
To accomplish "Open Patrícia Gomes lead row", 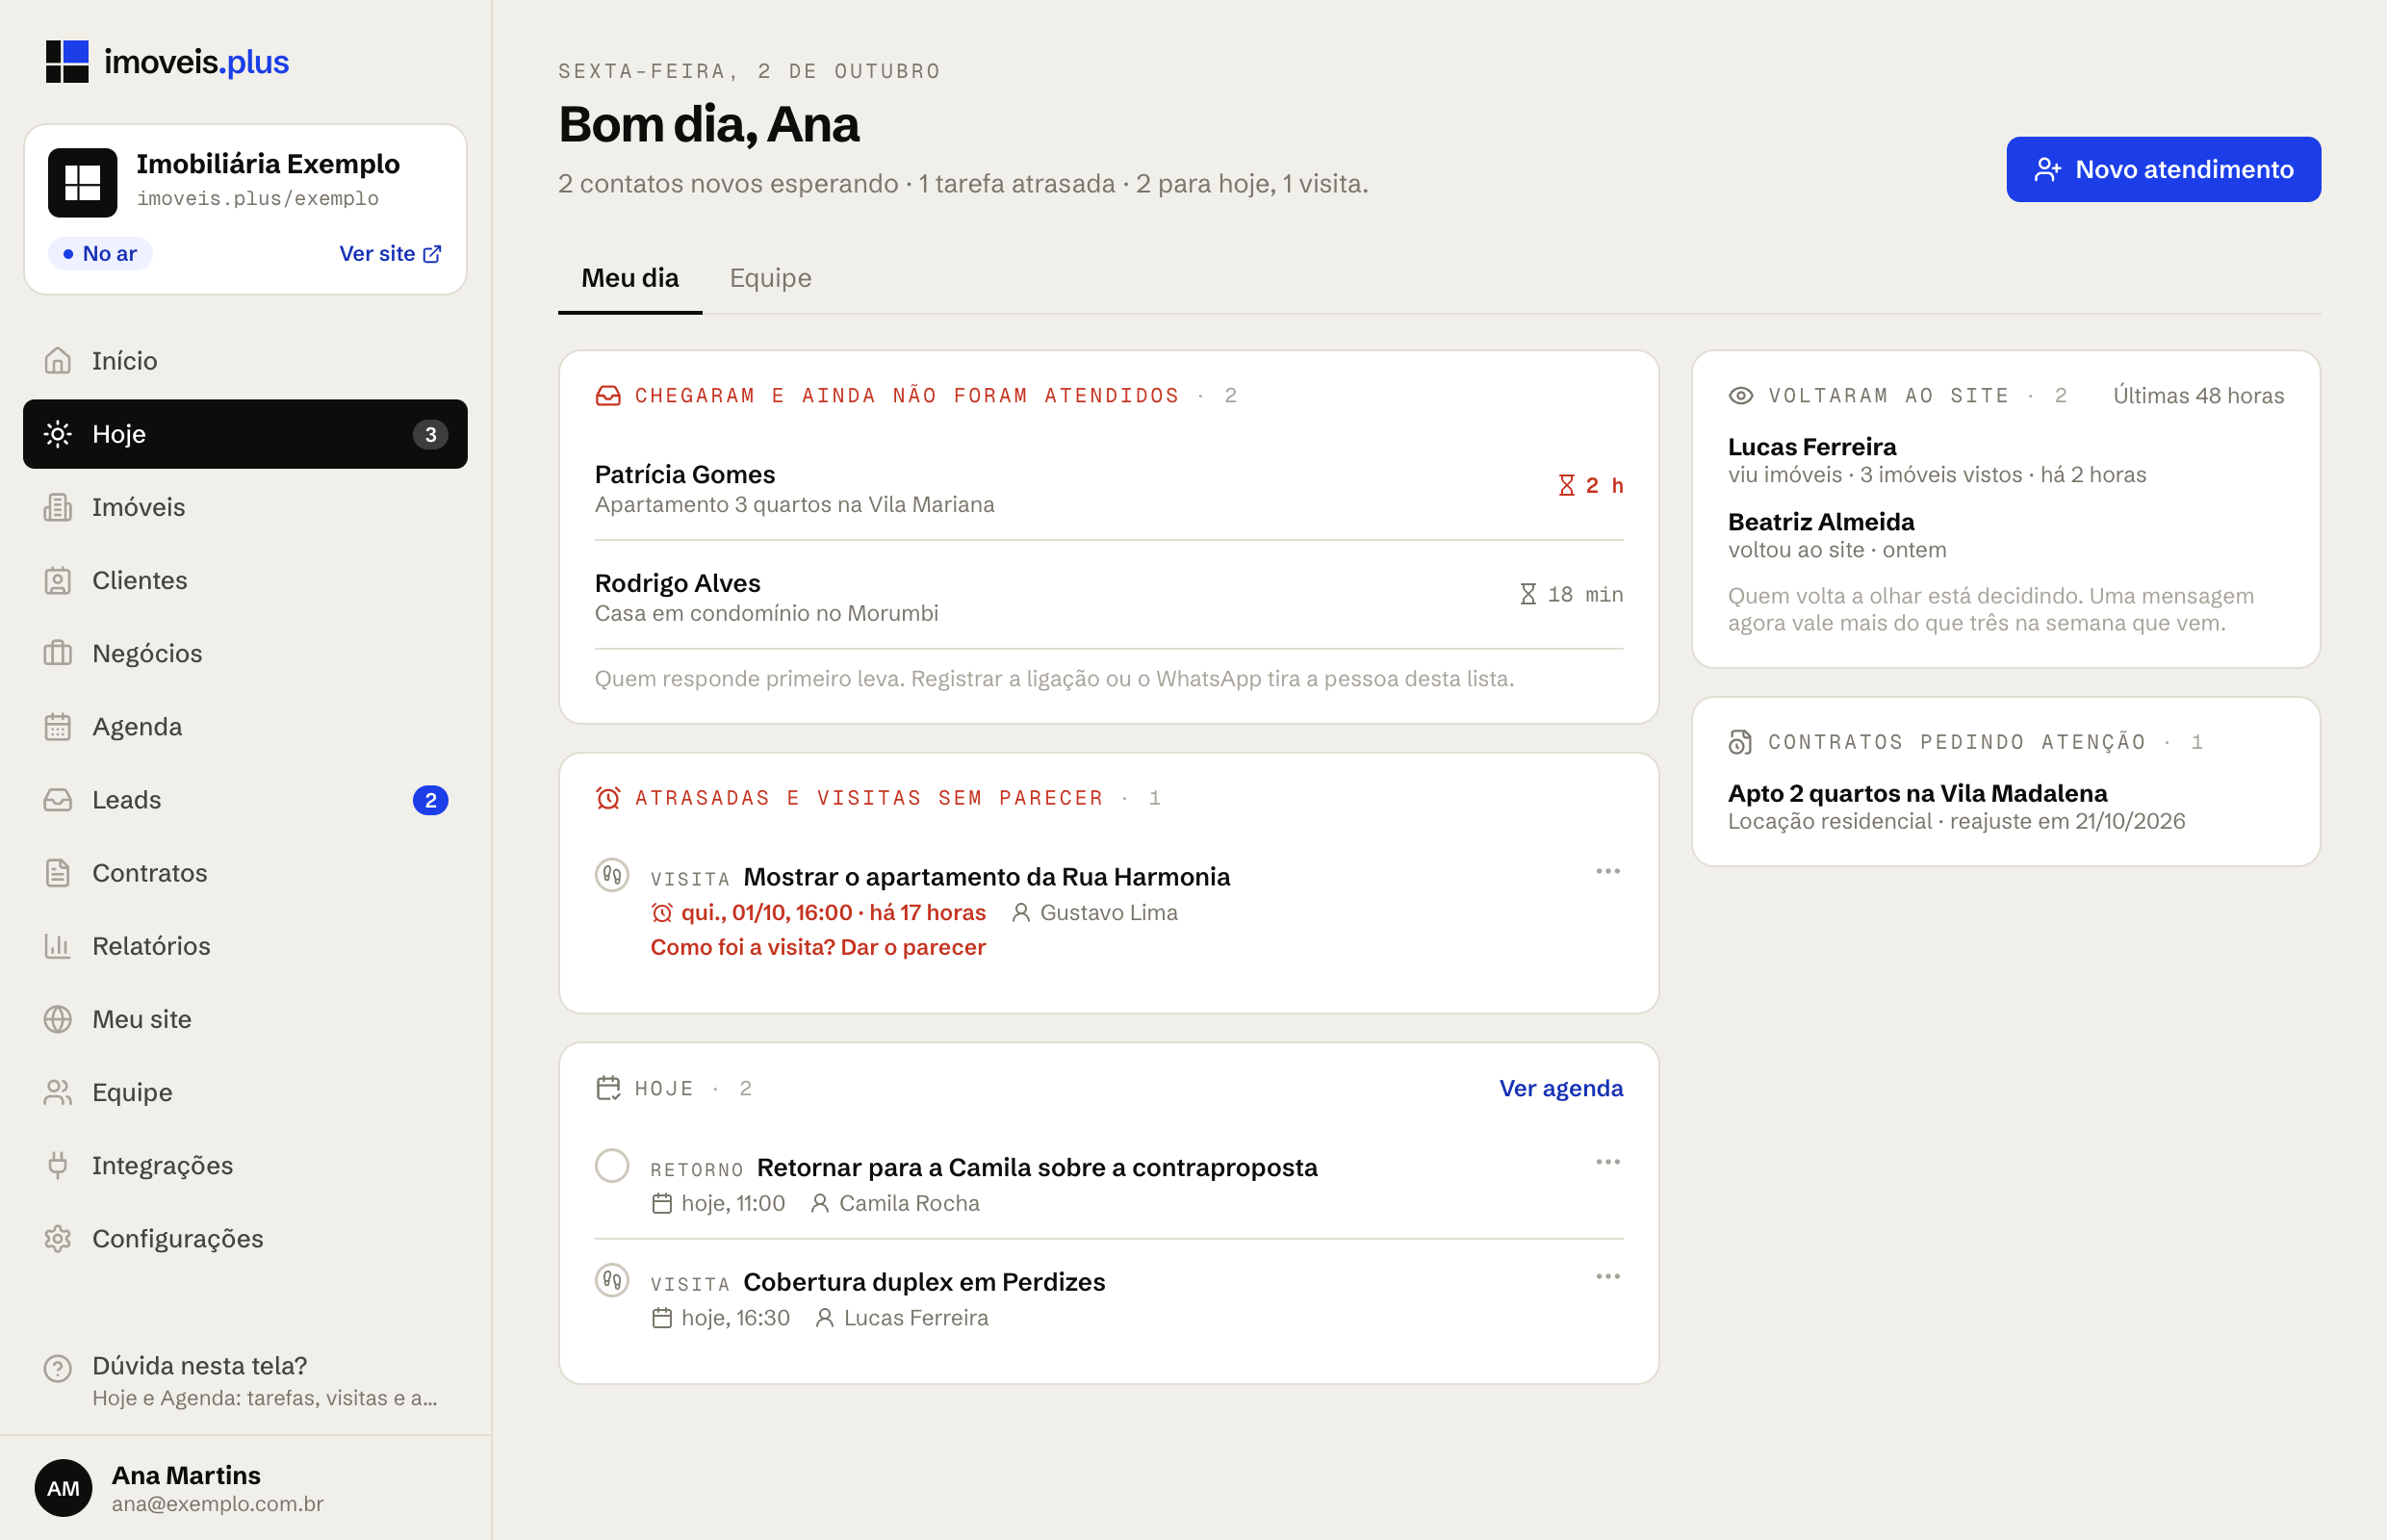I will [1109, 488].
